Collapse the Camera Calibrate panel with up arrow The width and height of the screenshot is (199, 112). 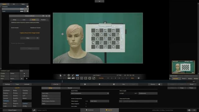click(x=46, y=16)
